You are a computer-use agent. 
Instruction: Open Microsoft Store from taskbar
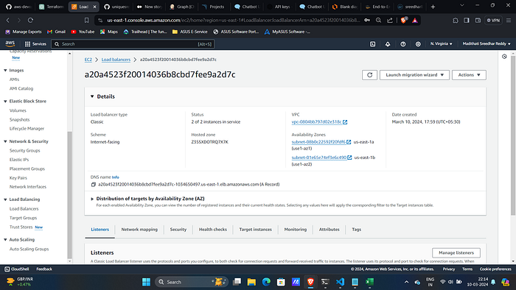(x=281, y=282)
